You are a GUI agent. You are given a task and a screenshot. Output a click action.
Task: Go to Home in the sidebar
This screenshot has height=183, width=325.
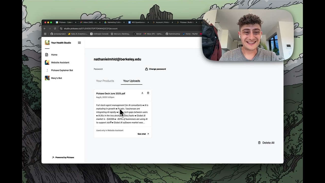coord(54,55)
